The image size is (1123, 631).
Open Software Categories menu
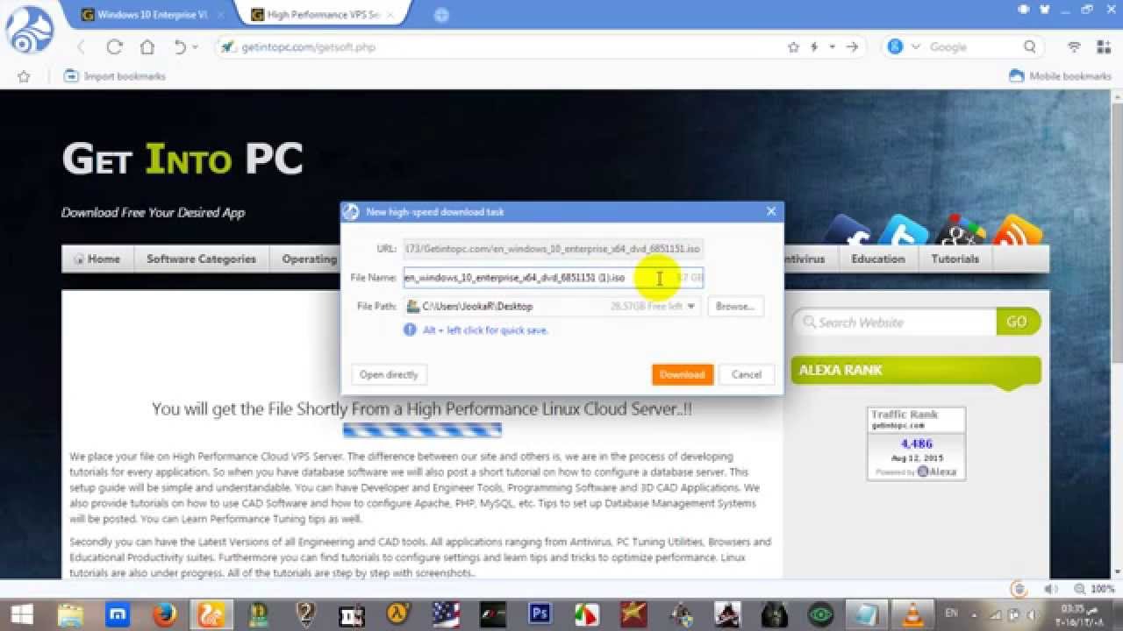[x=201, y=259]
